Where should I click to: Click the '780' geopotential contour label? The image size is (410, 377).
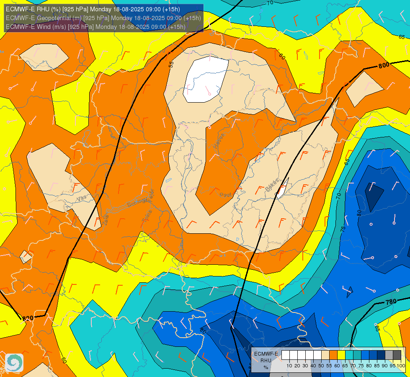click(391, 302)
